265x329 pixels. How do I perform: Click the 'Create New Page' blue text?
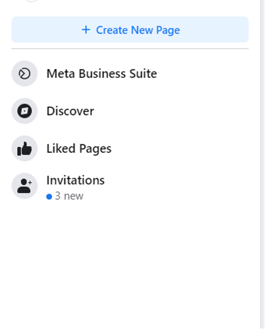138,30
